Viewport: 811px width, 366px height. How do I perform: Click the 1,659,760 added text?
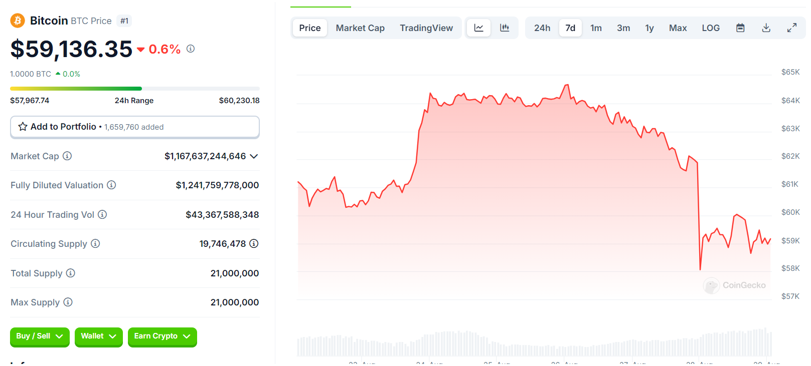tap(134, 127)
